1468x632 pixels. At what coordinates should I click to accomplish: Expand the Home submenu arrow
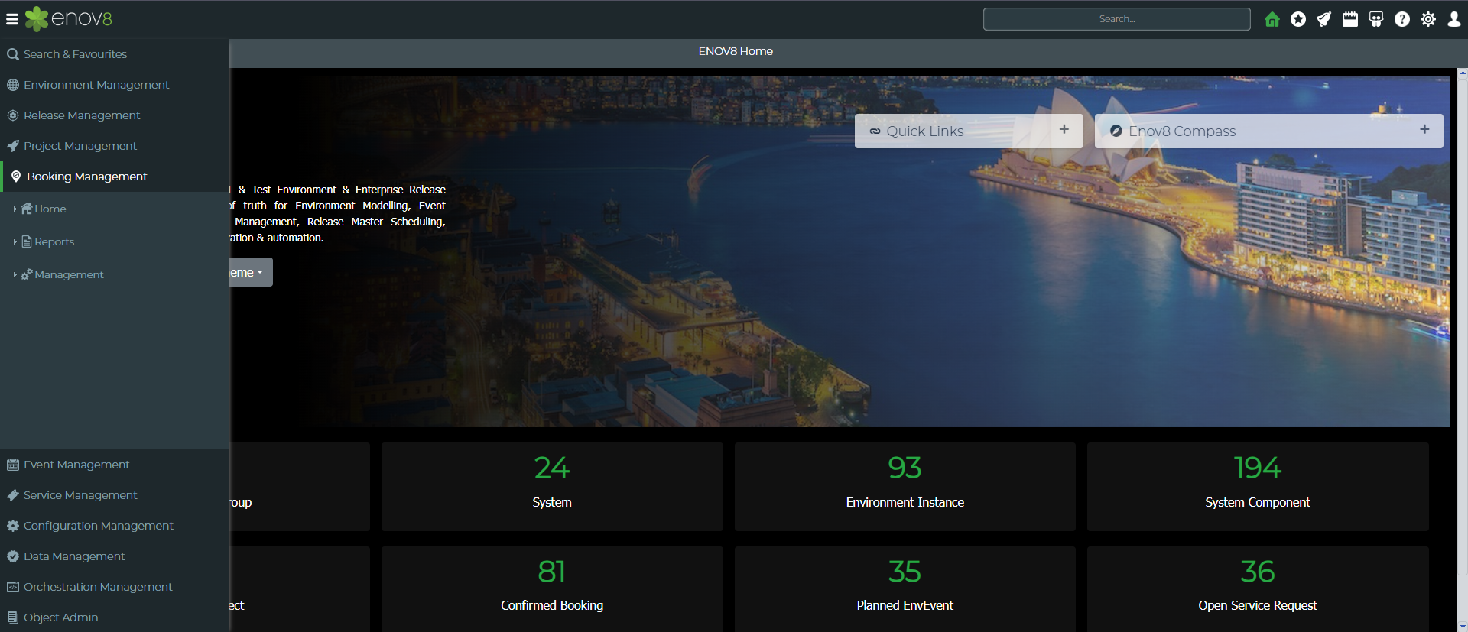15,209
